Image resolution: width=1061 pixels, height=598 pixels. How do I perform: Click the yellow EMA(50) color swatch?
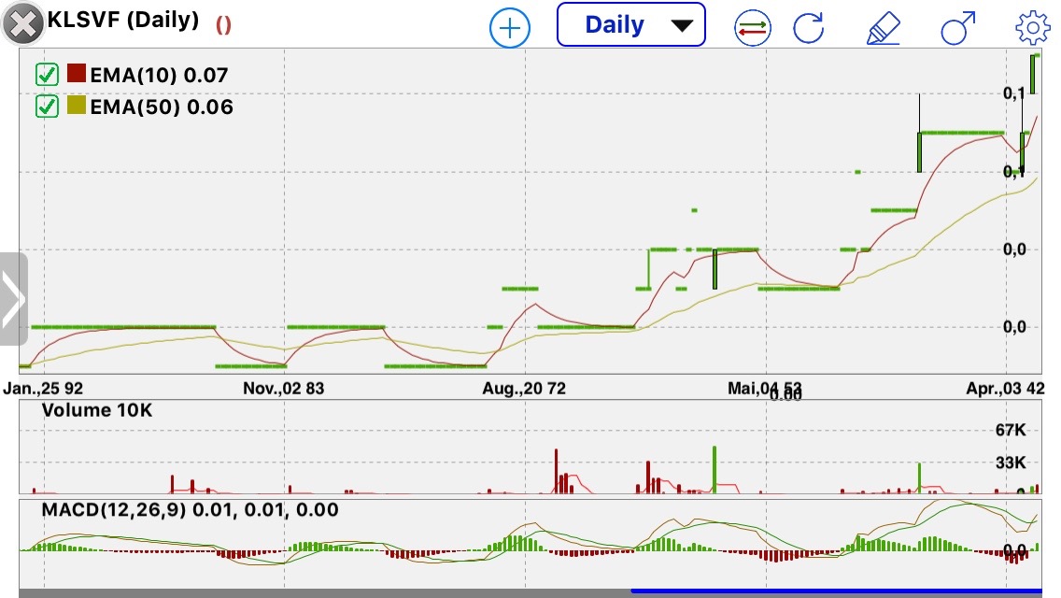pyautogui.click(x=77, y=107)
